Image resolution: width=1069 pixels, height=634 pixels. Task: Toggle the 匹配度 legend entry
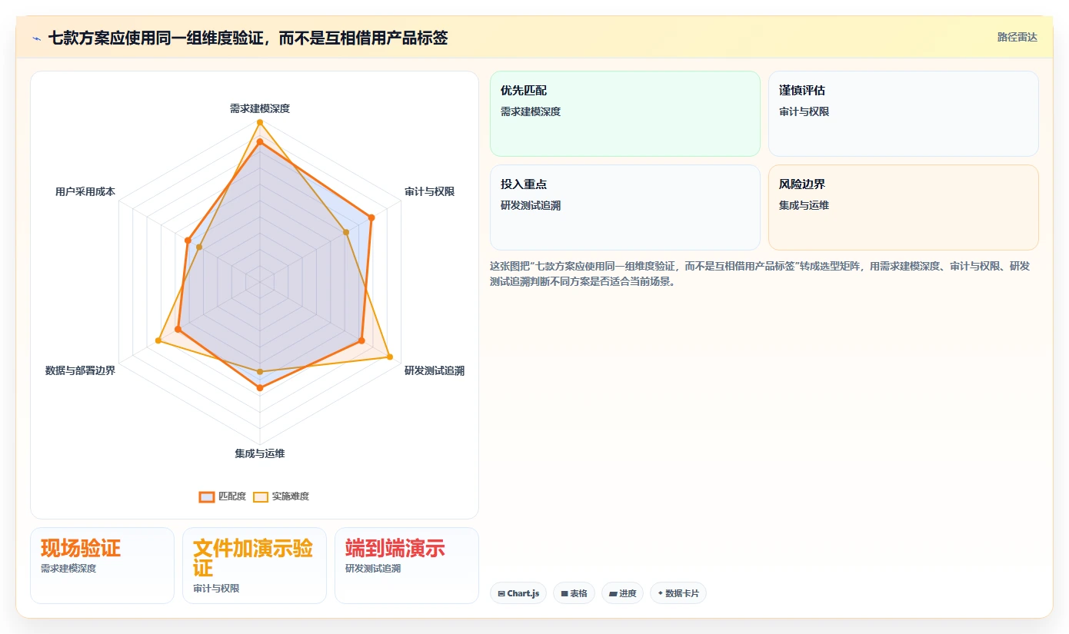(222, 496)
